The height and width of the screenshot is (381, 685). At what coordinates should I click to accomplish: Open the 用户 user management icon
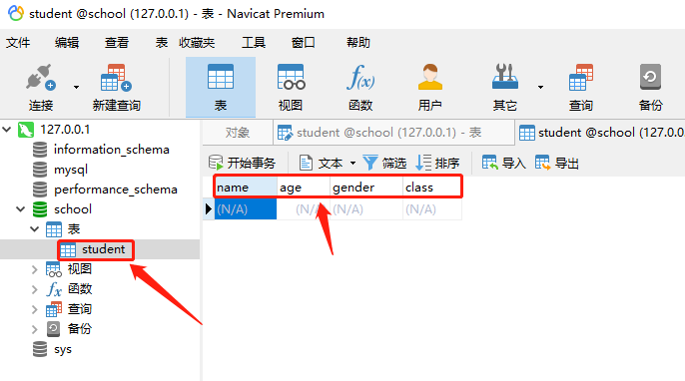(x=429, y=88)
